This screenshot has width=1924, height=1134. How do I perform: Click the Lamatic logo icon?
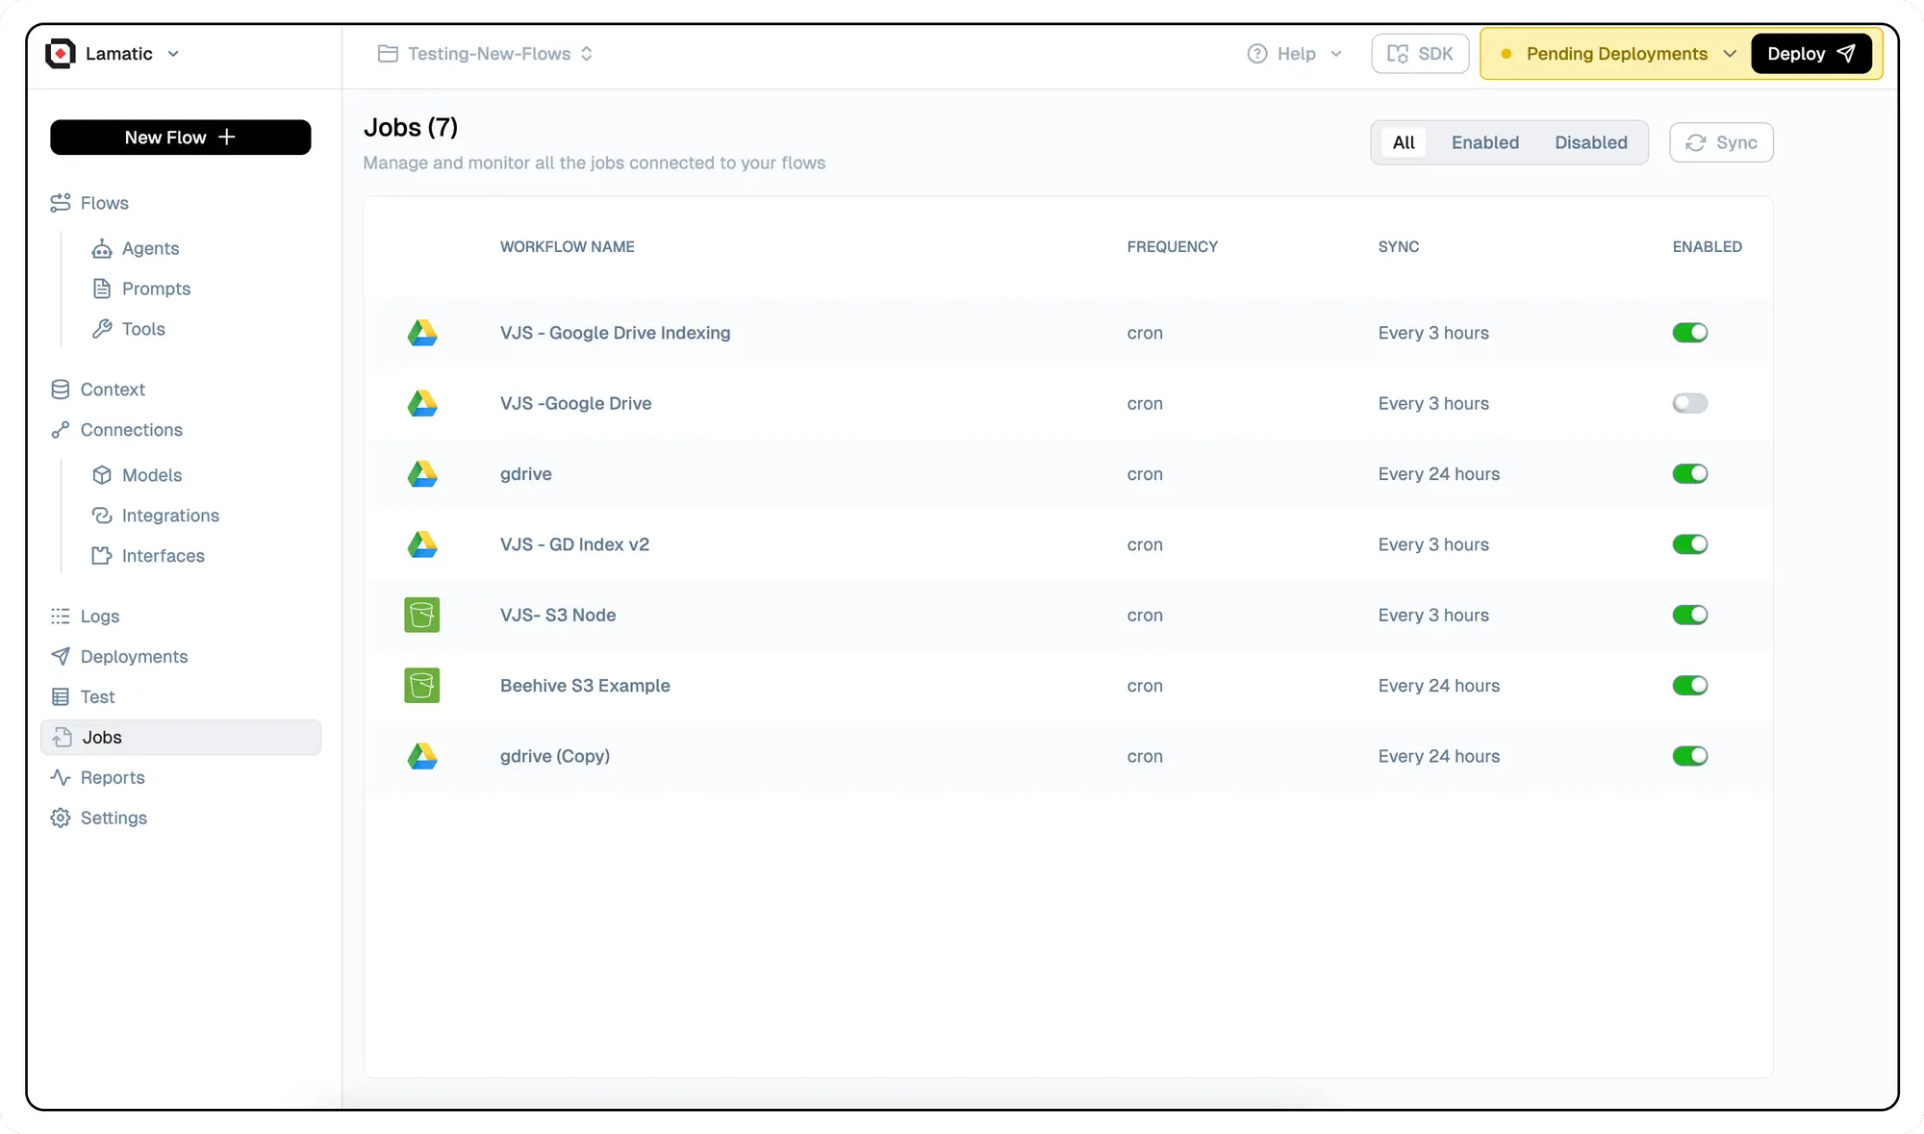point(61,54)
